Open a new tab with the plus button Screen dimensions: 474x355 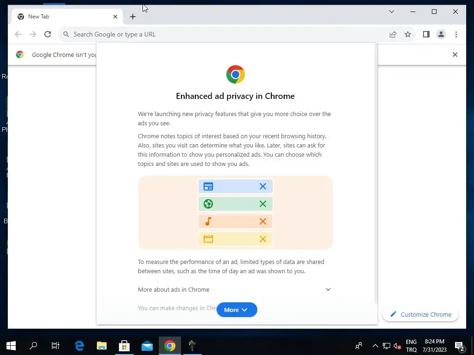[x=133, y=17]
